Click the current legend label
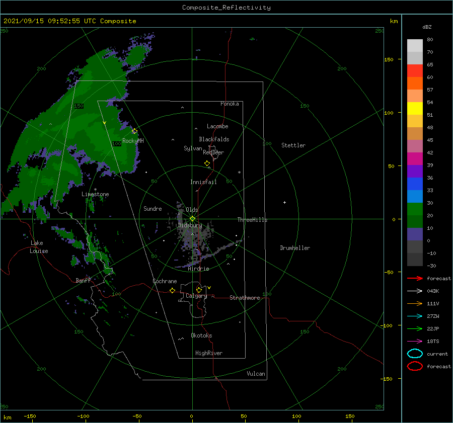Screen dimensions: 453x423 point(437,354)
